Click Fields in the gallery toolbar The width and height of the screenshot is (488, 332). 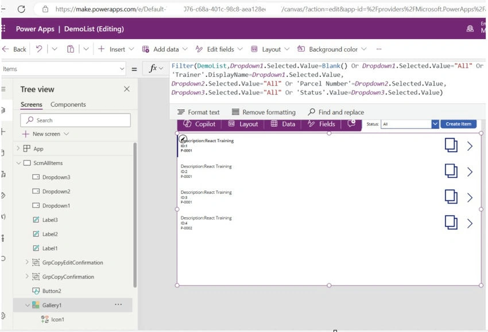(x=321, y=124)
